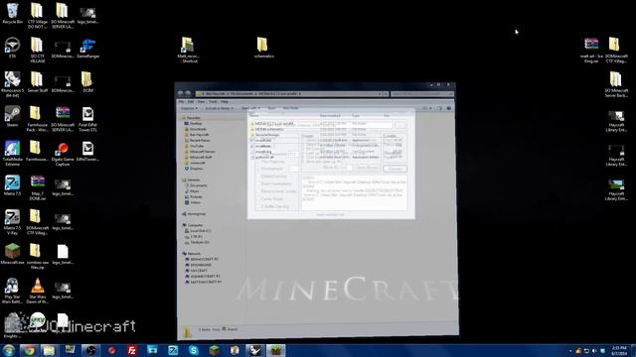Select the matt art Sca King.rar archive
The width and height of the screenshot is (636, 357).
pos(591,50)
